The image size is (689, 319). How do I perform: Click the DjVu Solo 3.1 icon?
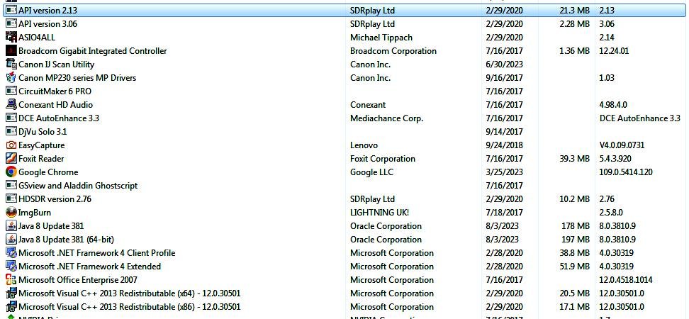tap(11, 131)
